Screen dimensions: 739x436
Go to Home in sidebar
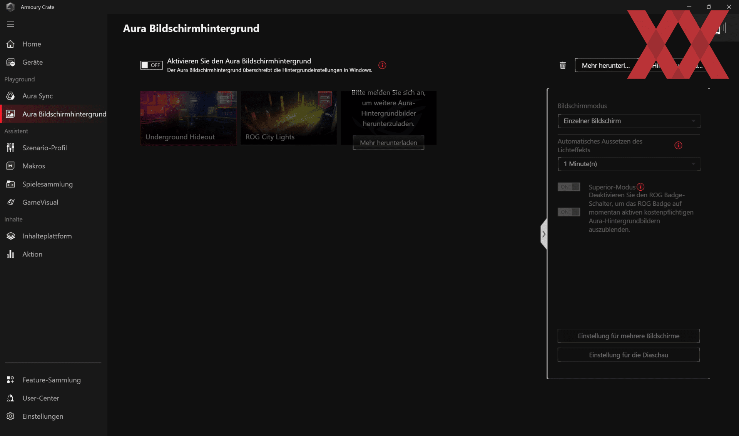[x=54, y=44]
